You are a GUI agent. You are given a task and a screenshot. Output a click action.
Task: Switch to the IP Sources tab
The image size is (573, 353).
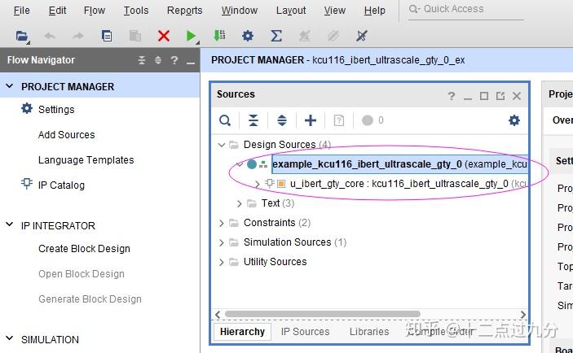305,332
